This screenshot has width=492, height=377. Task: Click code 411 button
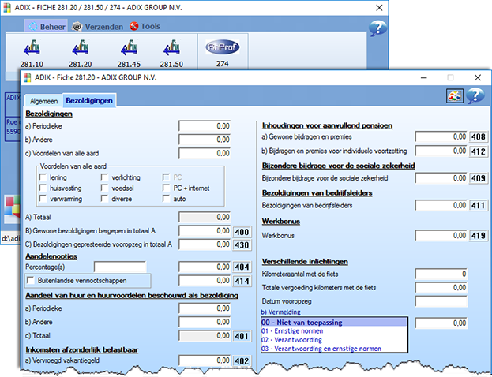pos(479,205)
